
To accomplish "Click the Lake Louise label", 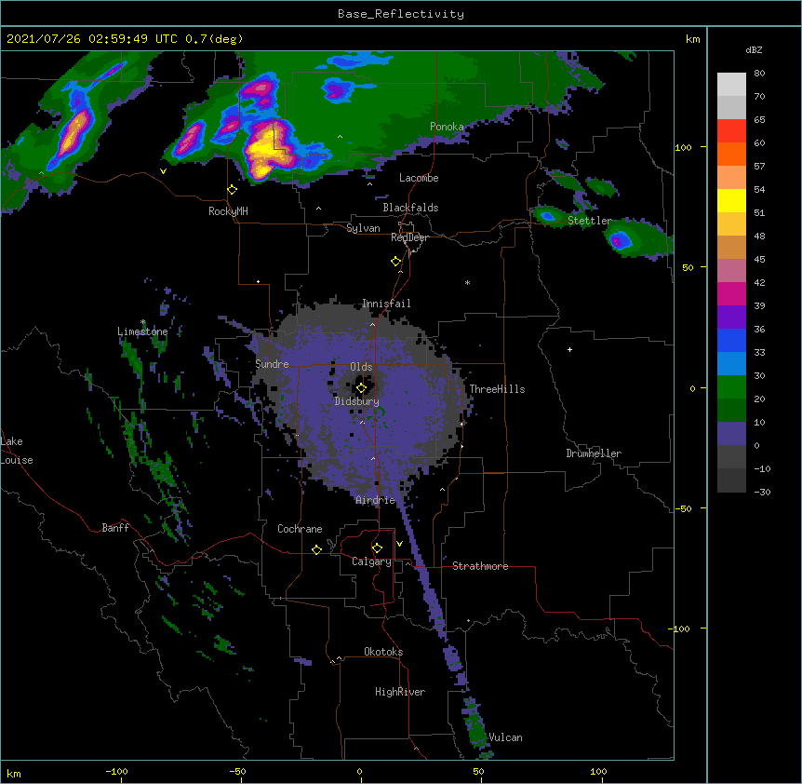I will coord(17,451).
